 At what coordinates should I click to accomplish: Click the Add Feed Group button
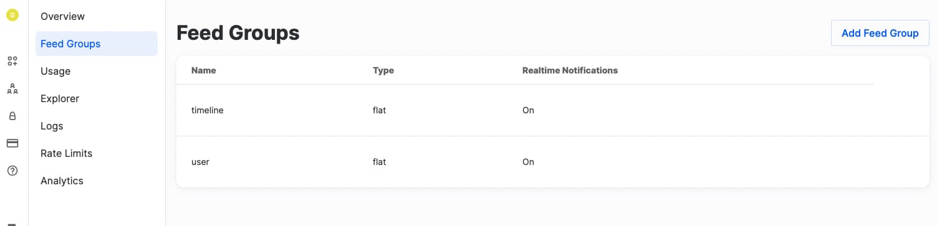(x=880, y=33)
